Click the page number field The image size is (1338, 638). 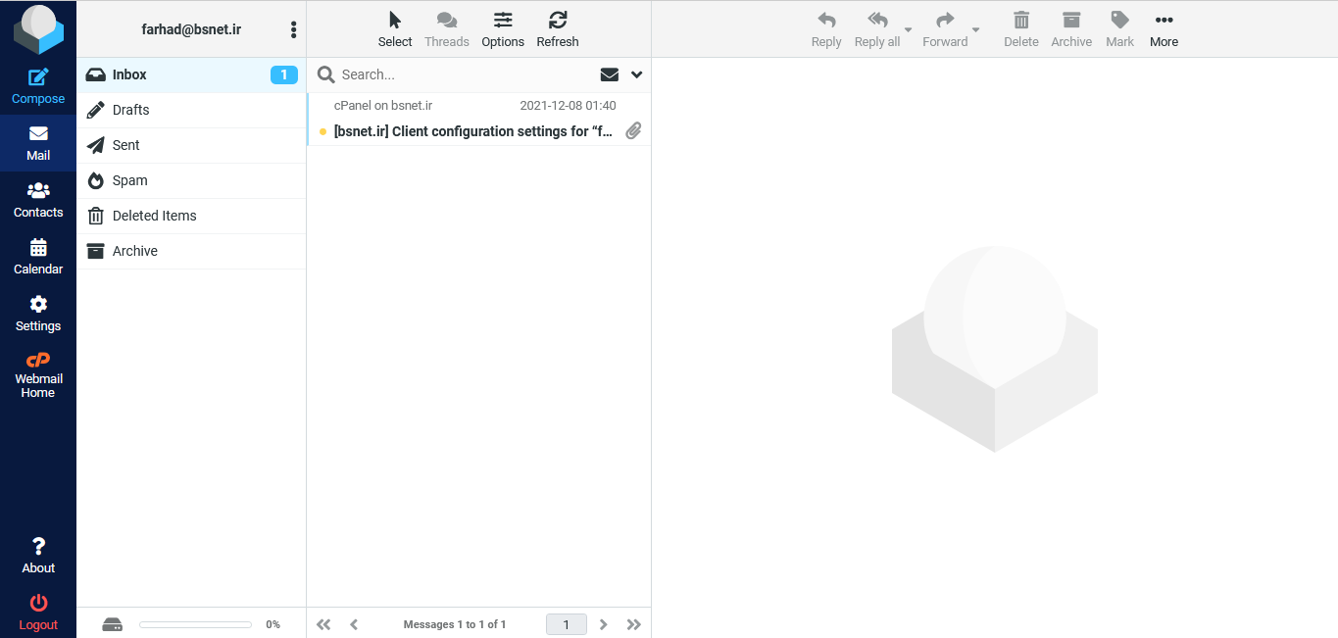(566, 624)
